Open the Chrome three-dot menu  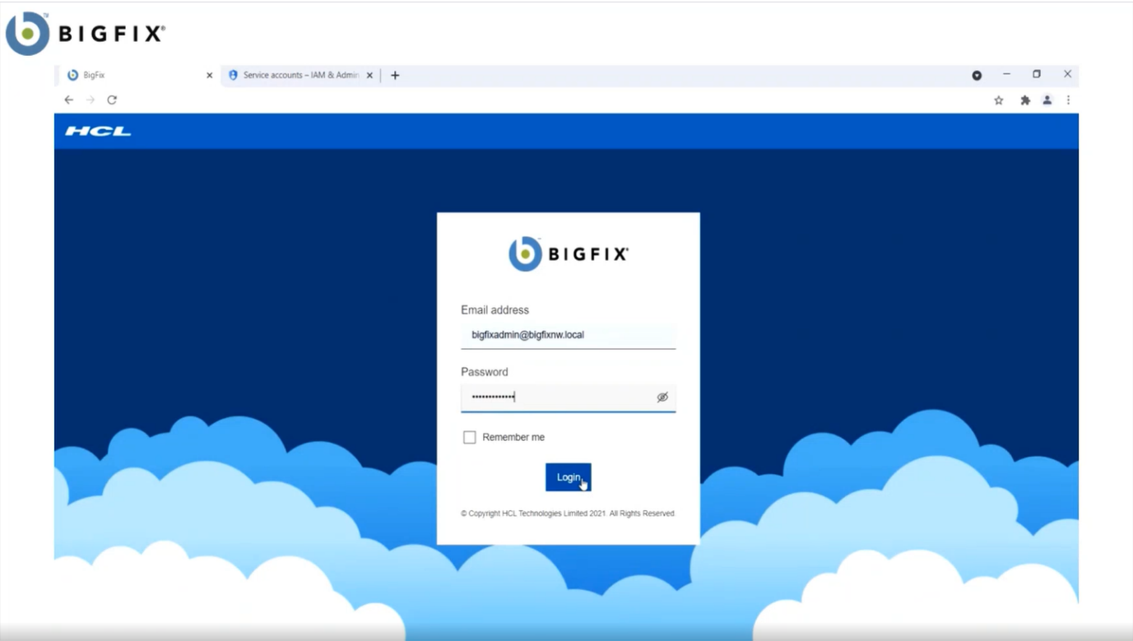pyautogui.click(x=1068, y=100)
